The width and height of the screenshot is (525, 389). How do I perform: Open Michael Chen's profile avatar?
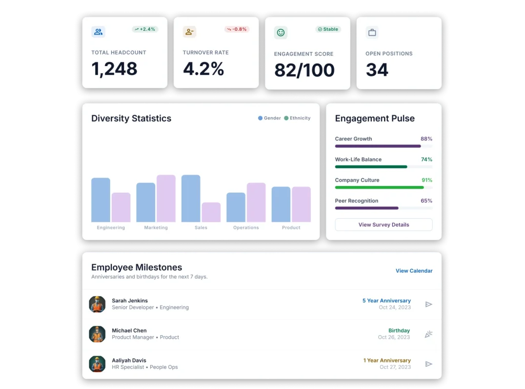[97, 334]
